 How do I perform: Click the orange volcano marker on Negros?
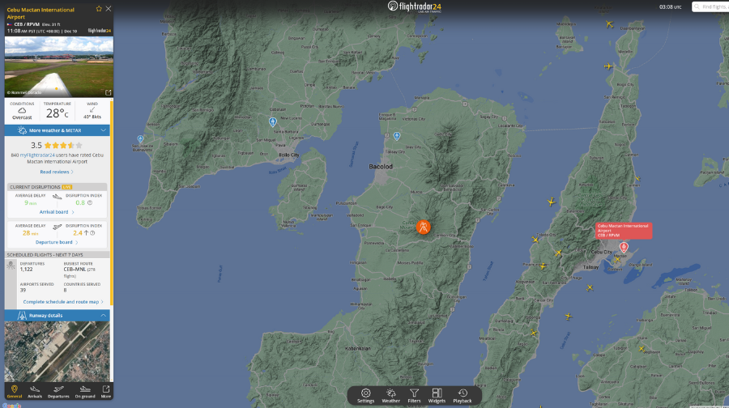tap(423, 227)
